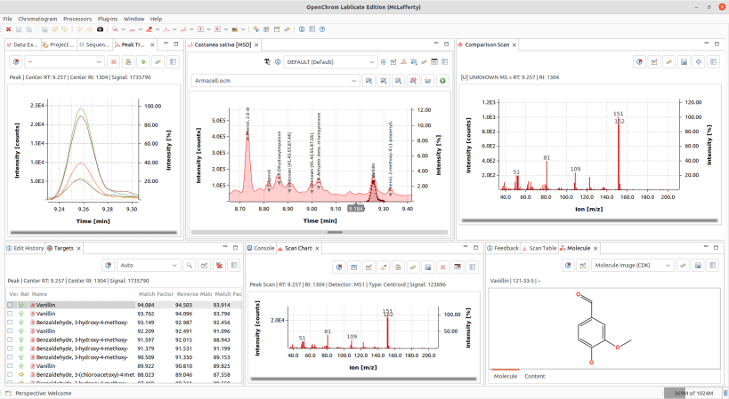Image resolution: width=729 pixels, height=399 pixels.
Task: Click the red delete X in Peak Traces panel
Action: [113, 61]
